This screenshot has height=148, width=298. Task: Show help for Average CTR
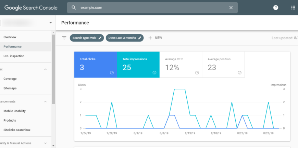click(x=197, y=73)
